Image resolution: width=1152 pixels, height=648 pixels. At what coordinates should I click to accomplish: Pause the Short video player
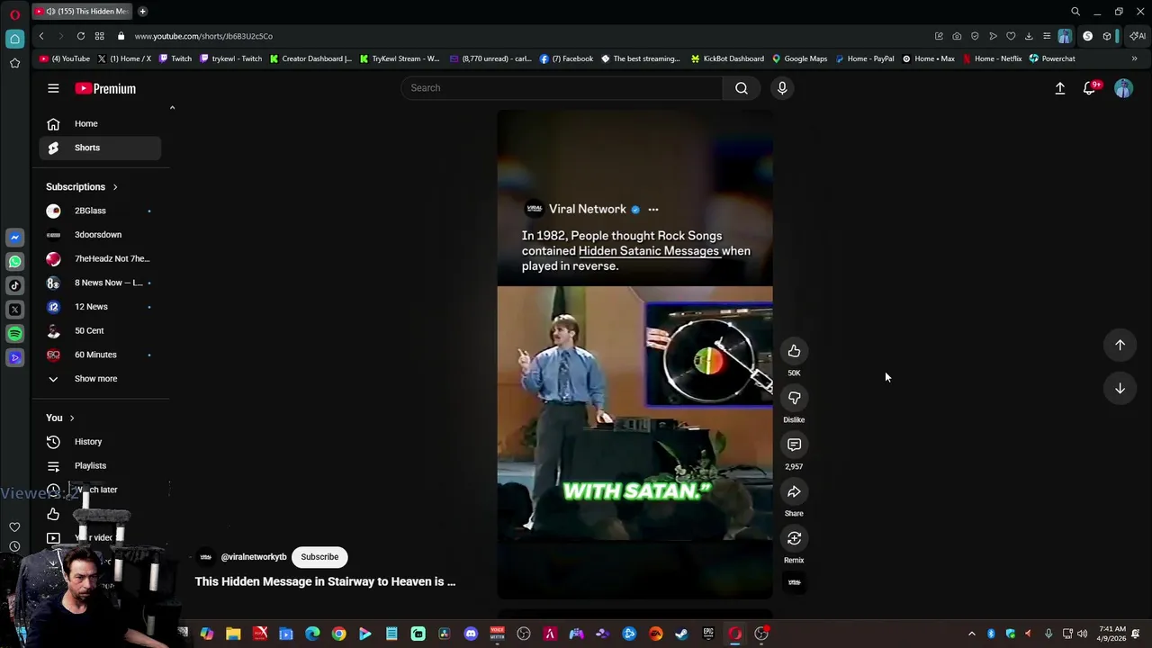(x=634, y=355)
